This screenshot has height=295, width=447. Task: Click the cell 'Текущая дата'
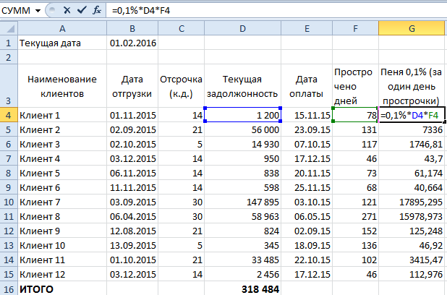(62, 43)
